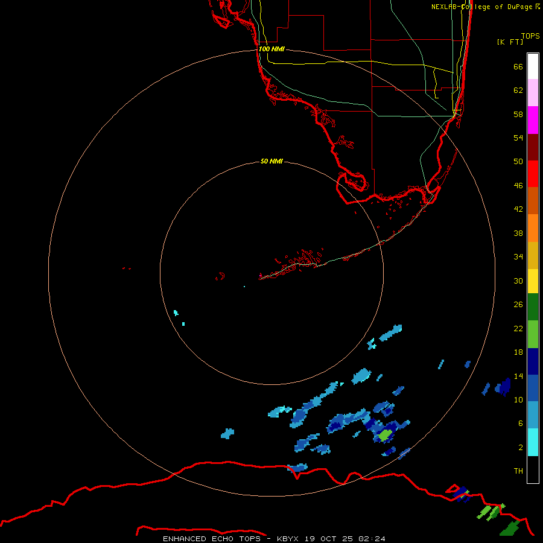Click the "2" legend value
Viewport: 543px width, 543px height.
click(520, 447)
